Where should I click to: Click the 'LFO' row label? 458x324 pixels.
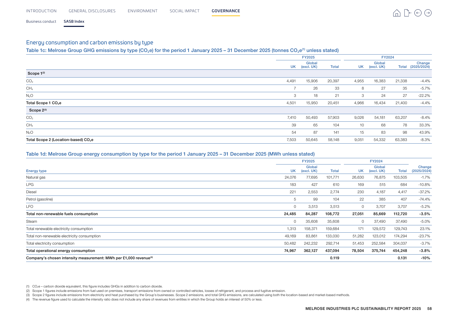click(x=30, y=207)
